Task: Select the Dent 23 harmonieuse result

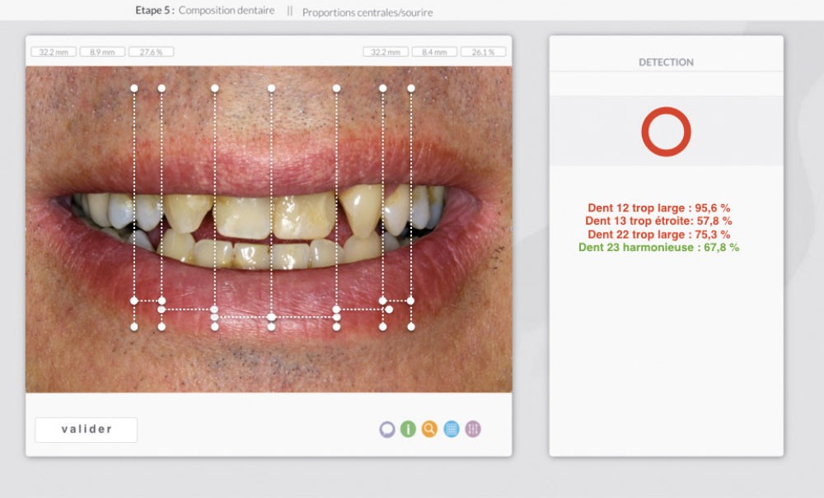Action: (658, 247)
